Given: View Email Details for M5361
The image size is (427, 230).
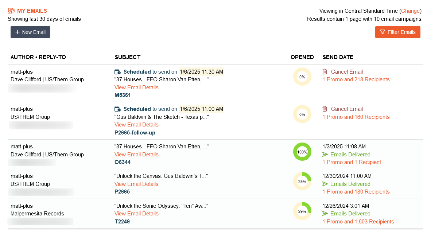Looking at the screenshot, I should pos(136,87).
